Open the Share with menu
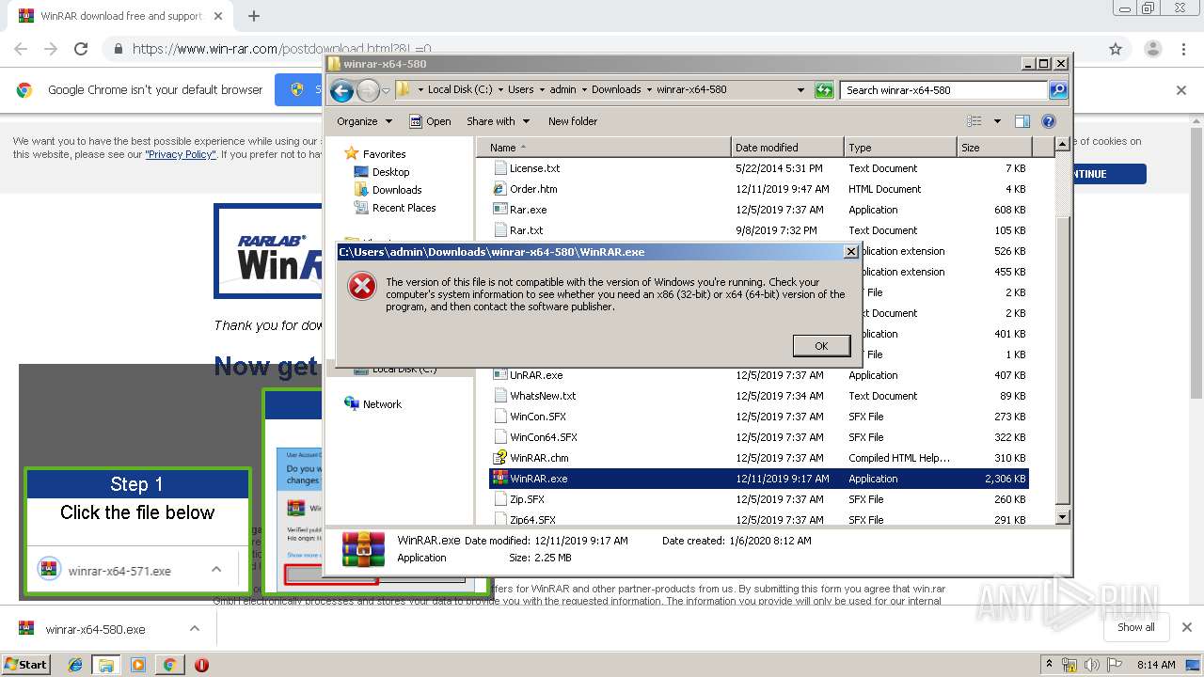 498,121
